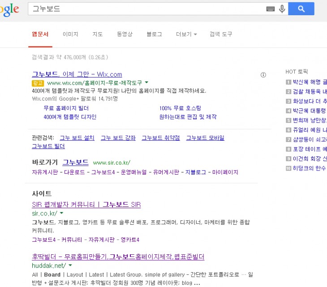This screenshot has width=327, height=287.
Task: Open hot topic number 10 히딩크의 한수
Action: [x=310, y=168]
